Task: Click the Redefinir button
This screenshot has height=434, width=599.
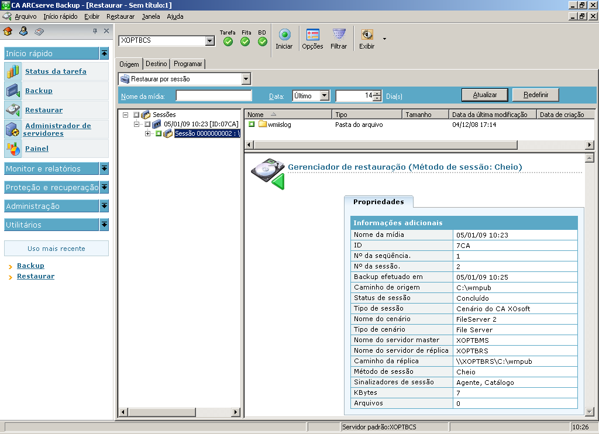Action: coord(535,95)
